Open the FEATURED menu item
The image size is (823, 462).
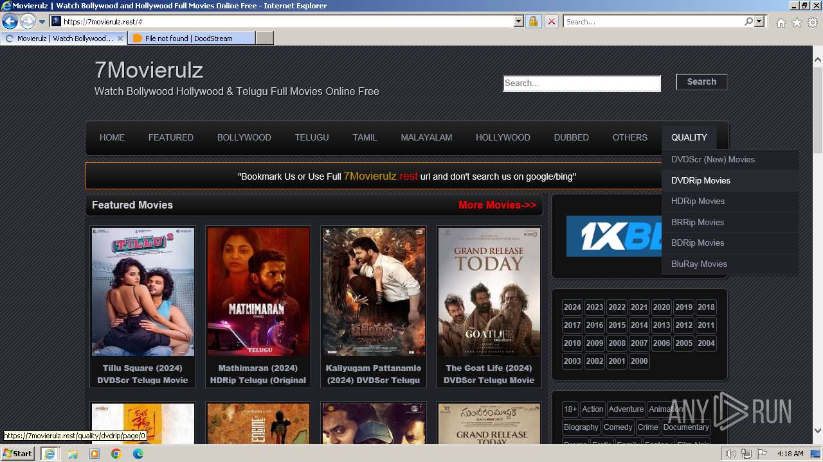[x=171, y=137]
